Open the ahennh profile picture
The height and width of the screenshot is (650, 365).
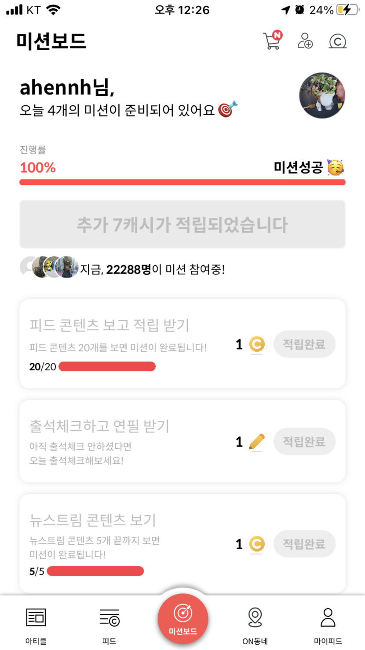(x=322, y=96)
